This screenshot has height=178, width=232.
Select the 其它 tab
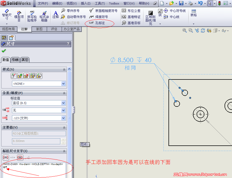[x=25, y=60]
